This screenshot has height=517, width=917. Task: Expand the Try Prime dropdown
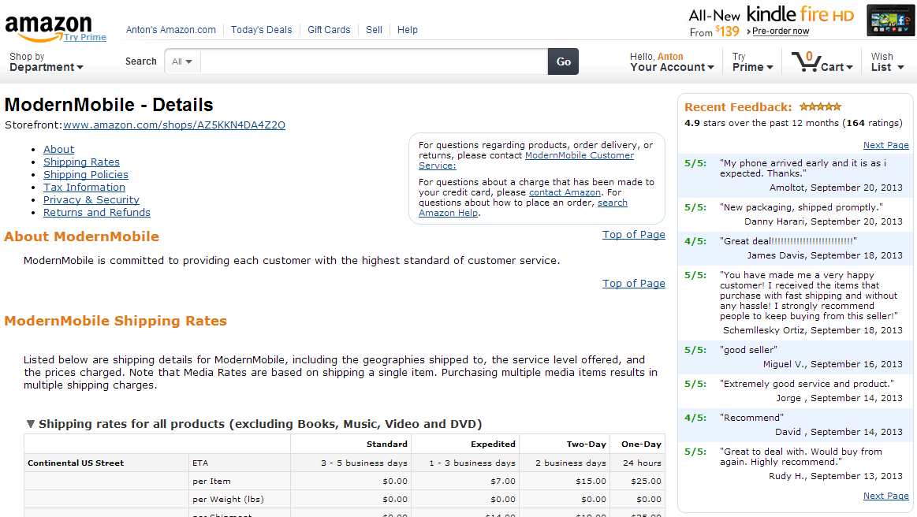(753, 62)
